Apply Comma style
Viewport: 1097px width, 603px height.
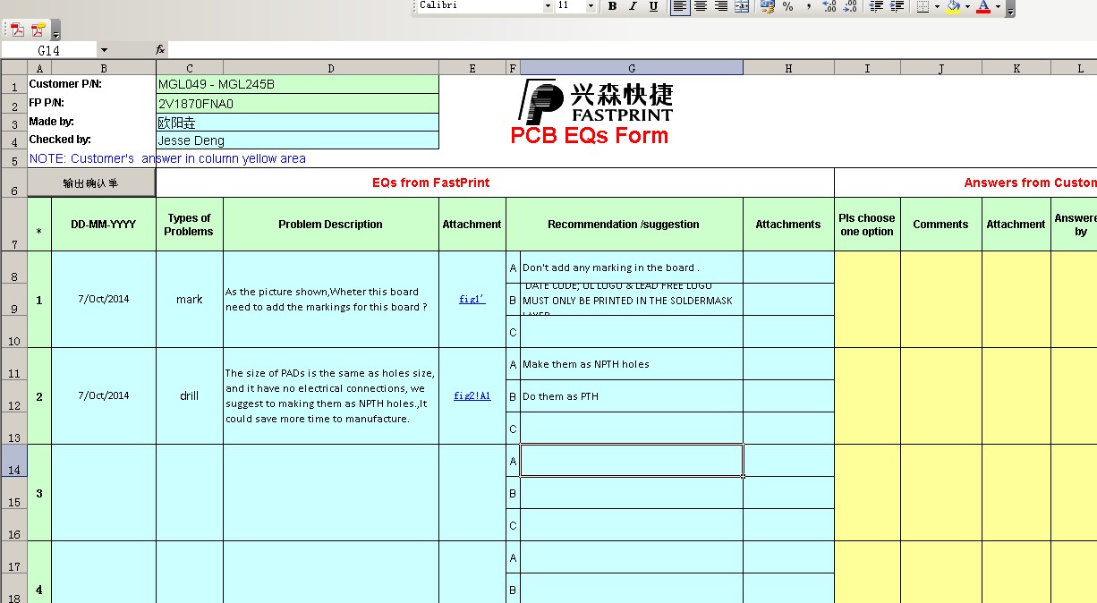click(808, 6)
